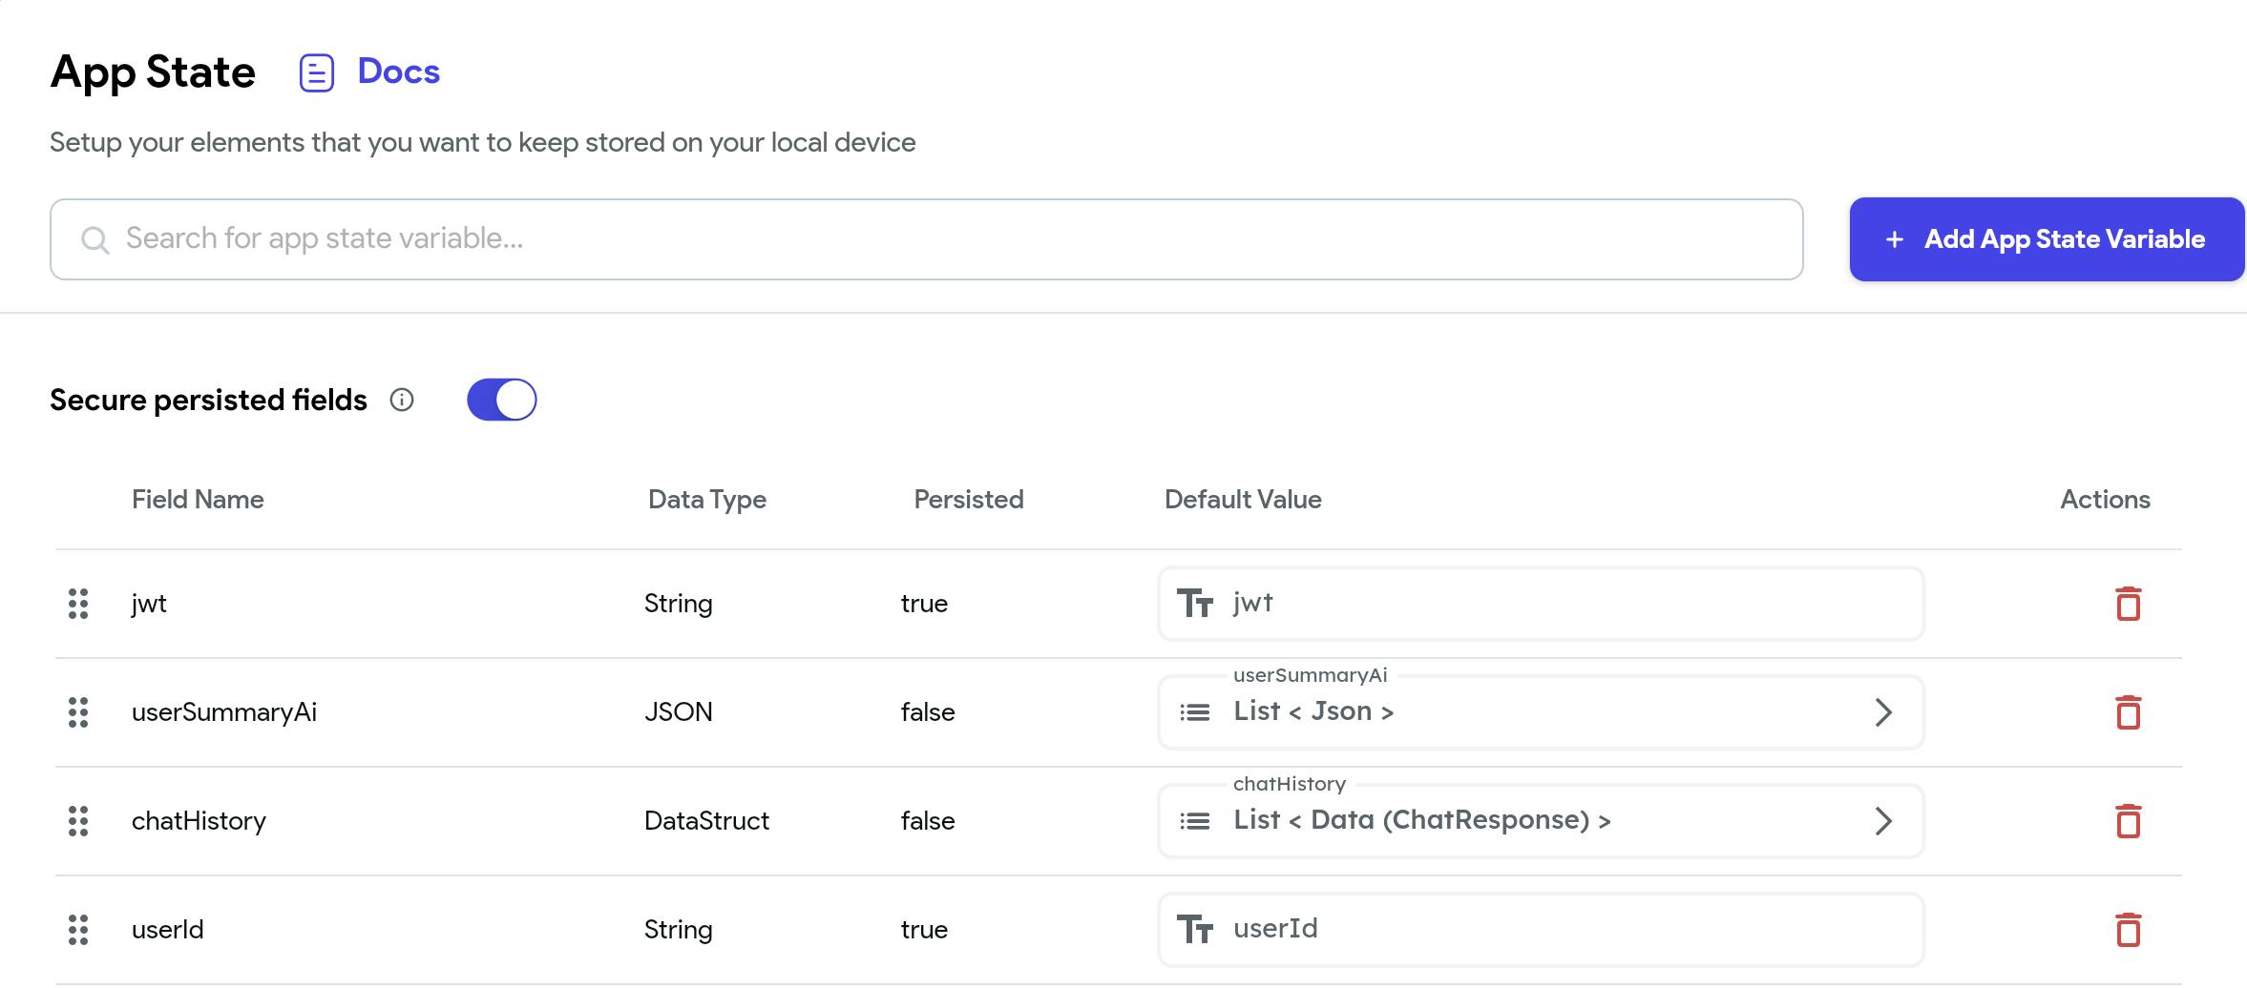
Task: Click Add App State Variable button
Action: [x=2047, y=239]
